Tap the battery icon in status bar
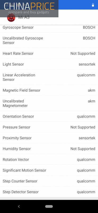The image size is (98, 213). (93, 5)
